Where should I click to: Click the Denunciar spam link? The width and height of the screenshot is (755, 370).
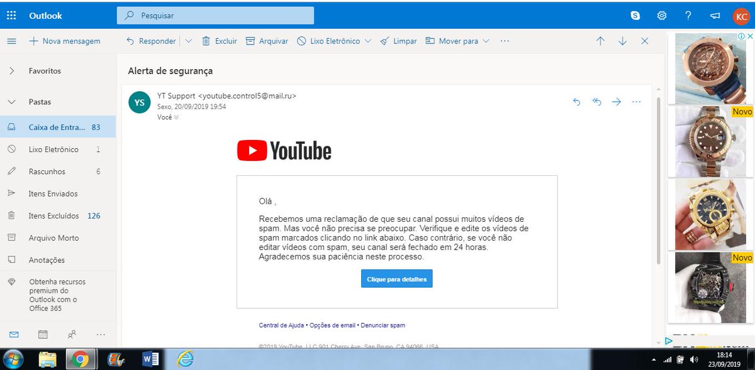point(383,325)
